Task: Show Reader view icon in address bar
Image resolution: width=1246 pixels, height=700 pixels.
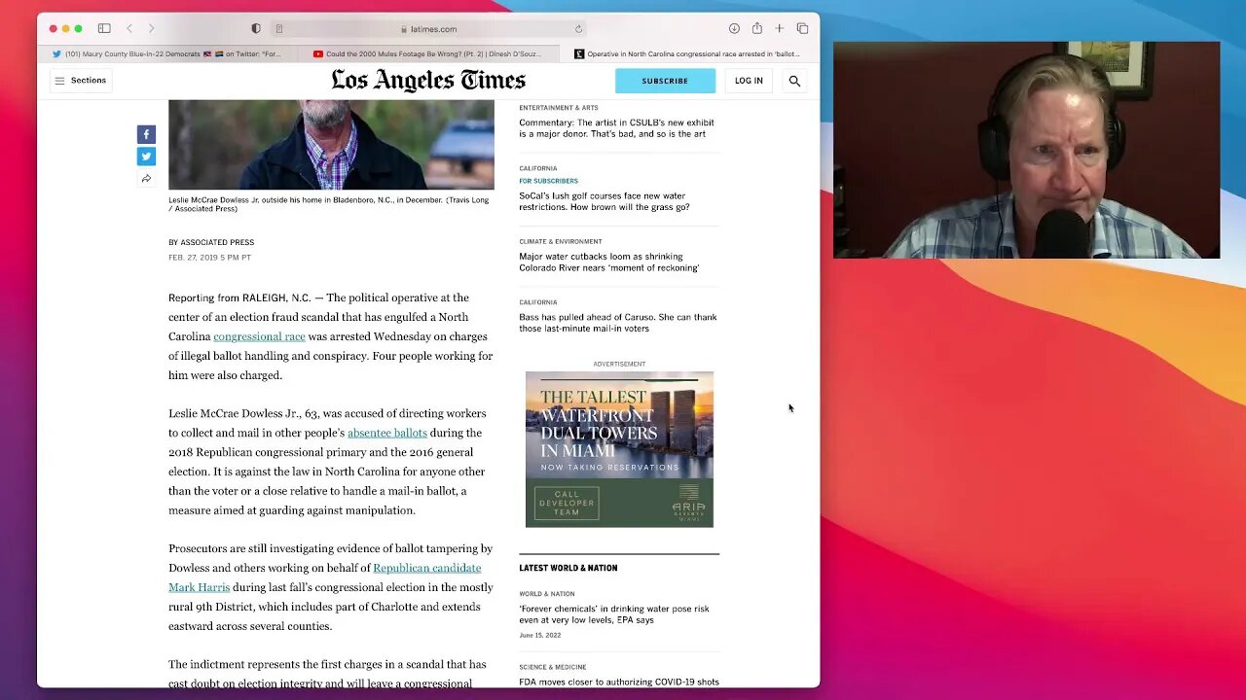Action: coord(279,29)
